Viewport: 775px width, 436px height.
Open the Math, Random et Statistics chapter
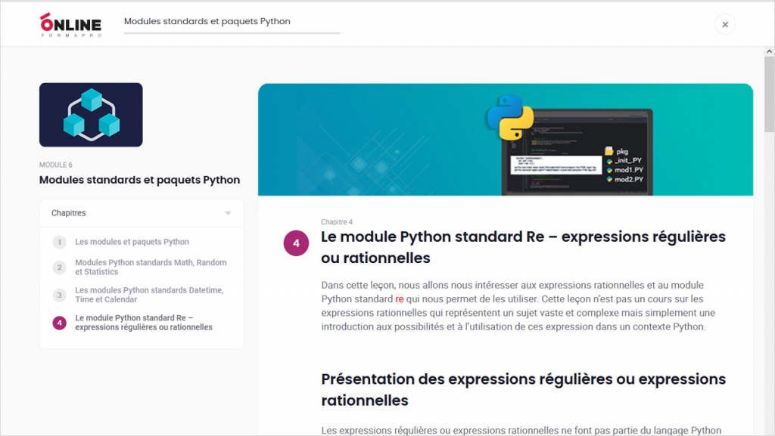pyautogui.click(x=151, y=267)
